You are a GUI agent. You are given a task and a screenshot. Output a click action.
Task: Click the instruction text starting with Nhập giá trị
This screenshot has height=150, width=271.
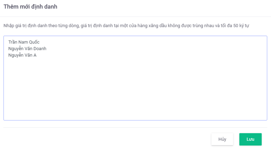point(126,26)
